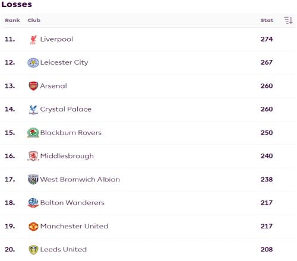Click the Crystal Palace eagle crest
The image size is (297, 261).
tap(33, 110)
